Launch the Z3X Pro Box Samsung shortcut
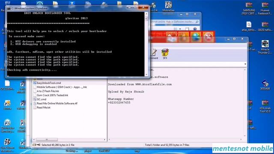Viewport: 274px width, 154px height. coord(7,126)
